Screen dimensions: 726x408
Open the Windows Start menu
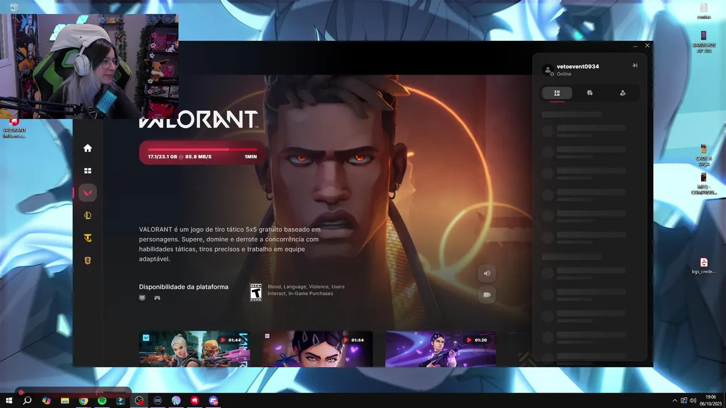[9, 401]
